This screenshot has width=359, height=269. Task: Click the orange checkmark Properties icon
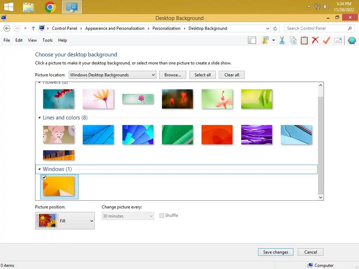(x=326, y=40)
